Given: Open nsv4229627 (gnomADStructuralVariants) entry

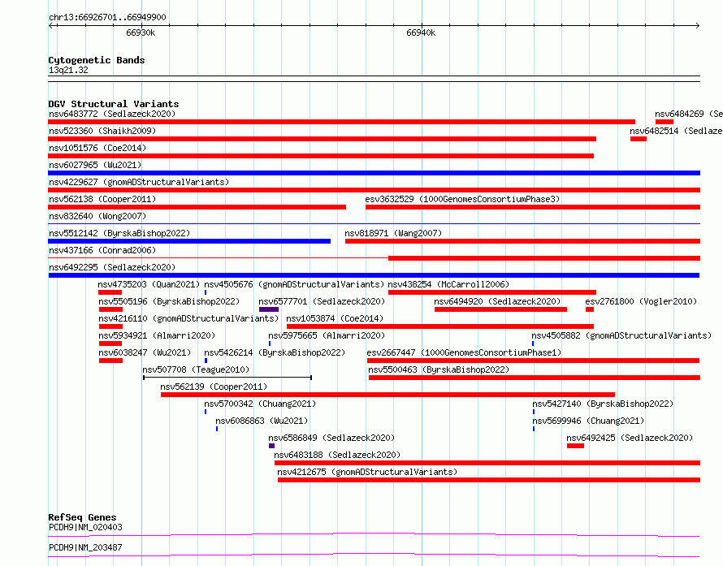Looking at the screenshot, I should 139,182.
